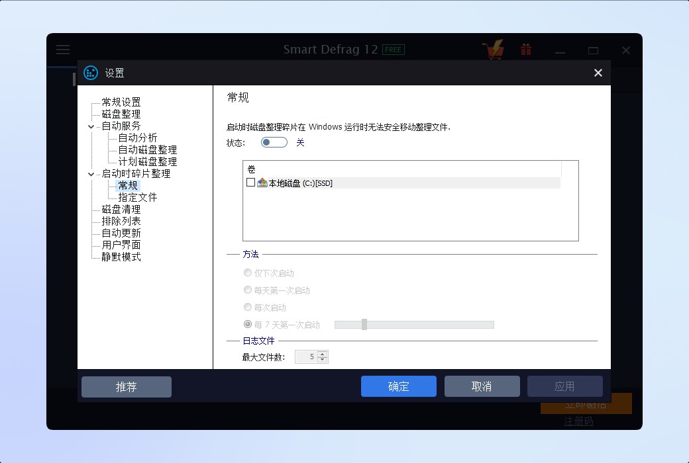The width and height of the screenshot is (689, 463).
Task: Click the 取消 button
Action: click(482, 386)
